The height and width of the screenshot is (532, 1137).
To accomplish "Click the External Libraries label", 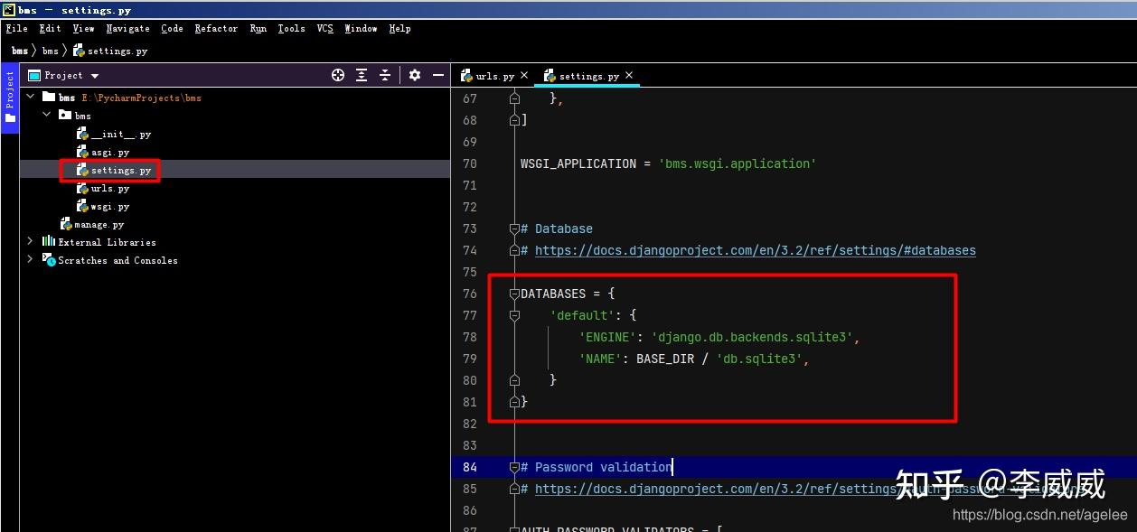I will [x=107, y=242].
